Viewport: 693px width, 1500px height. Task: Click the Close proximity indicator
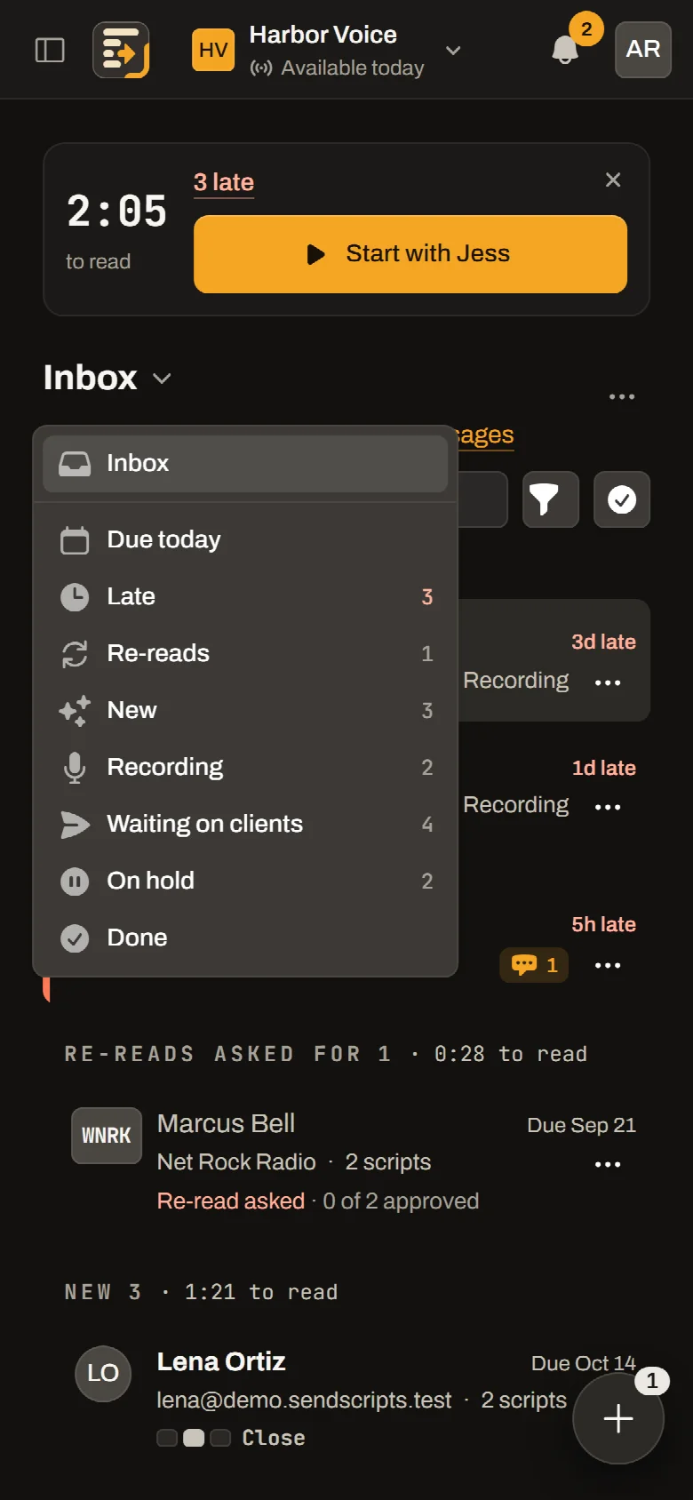[x=231, y=1438]
